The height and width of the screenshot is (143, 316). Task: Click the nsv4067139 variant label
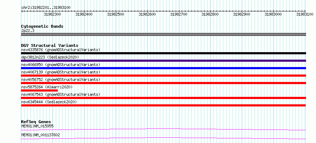click(61, 72)
